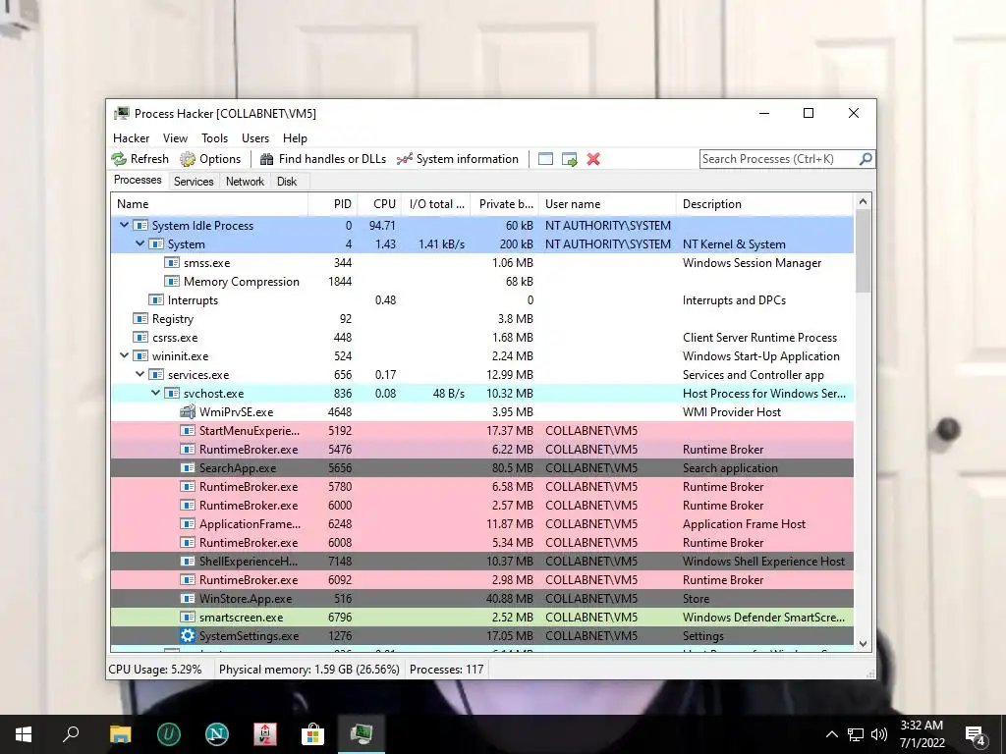Sort by Description column header
The height and width of the screenshot is (754, 1006).
(764, 204)
